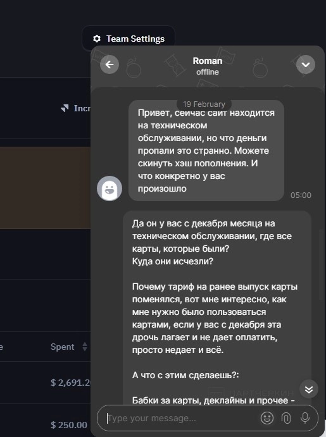Click the Increase arrows icon
Screen dimensions: 326x437
click(x=65, y=108)
